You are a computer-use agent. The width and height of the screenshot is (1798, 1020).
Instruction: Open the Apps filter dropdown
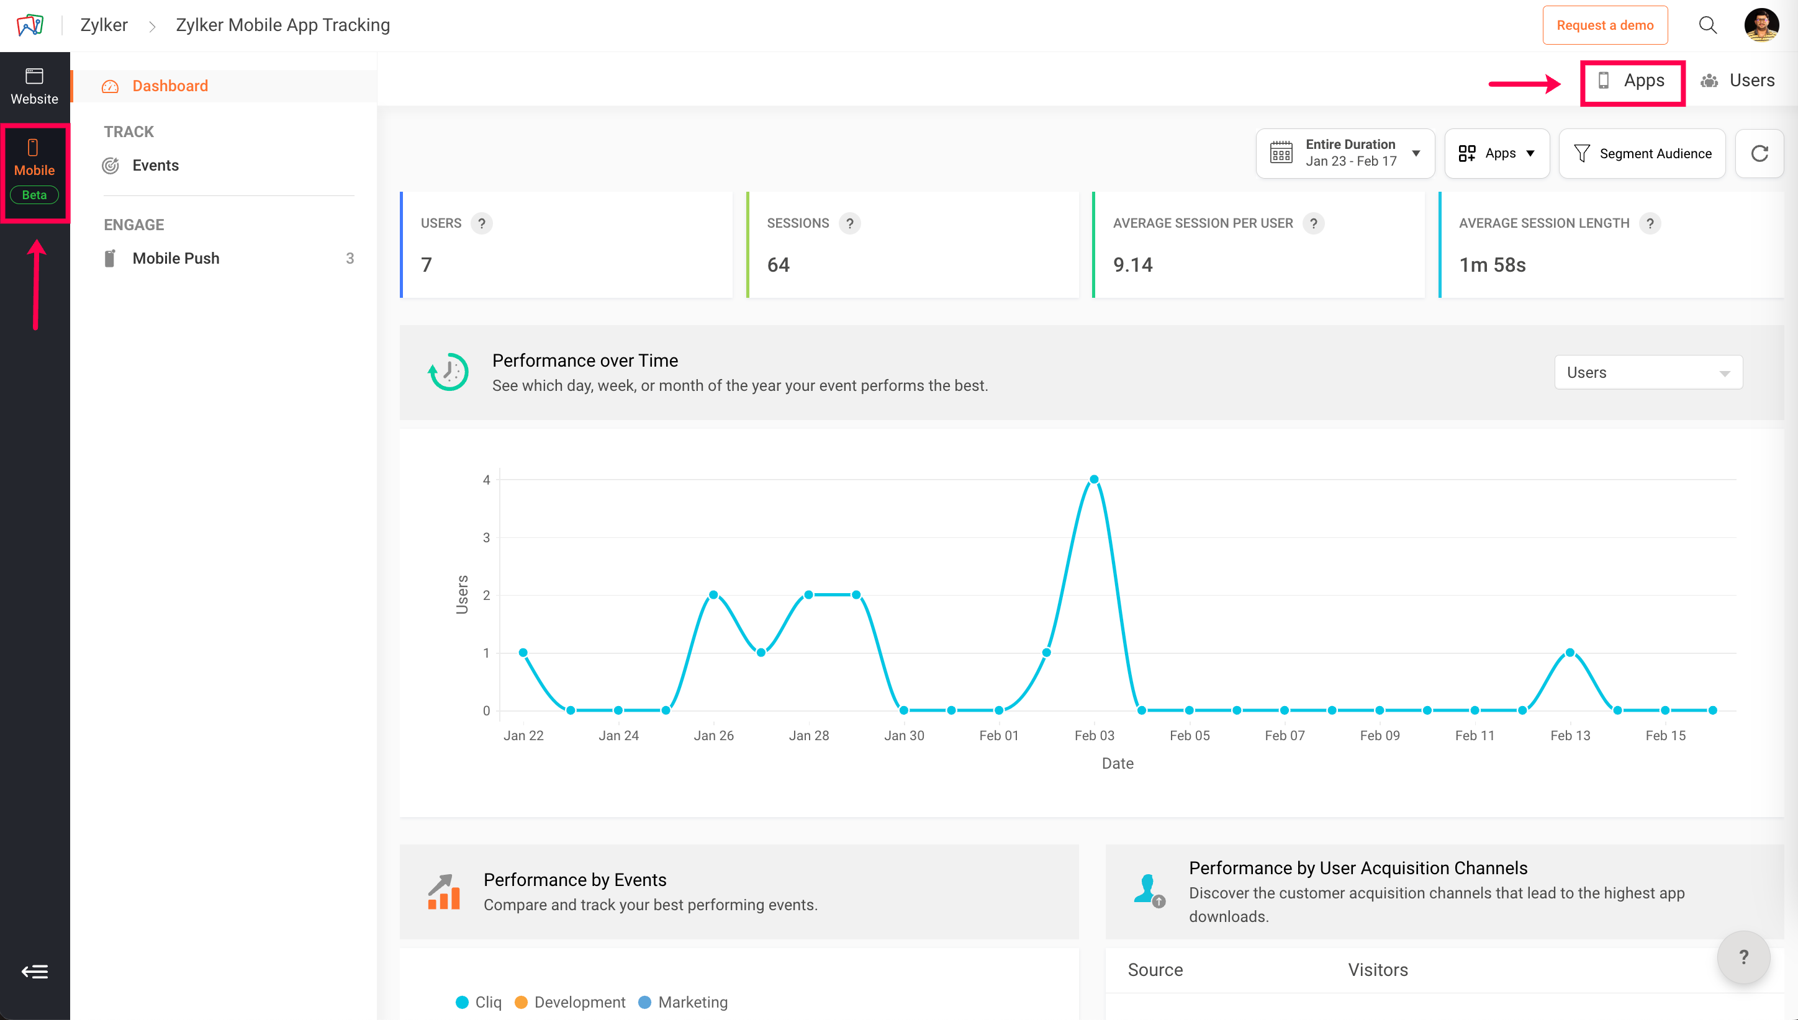coord(1497,153)
